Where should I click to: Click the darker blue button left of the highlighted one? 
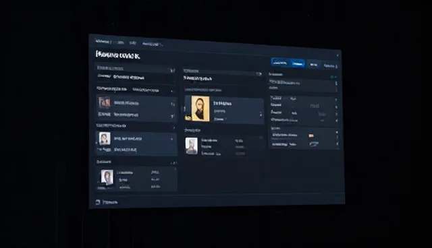[281, 63]
